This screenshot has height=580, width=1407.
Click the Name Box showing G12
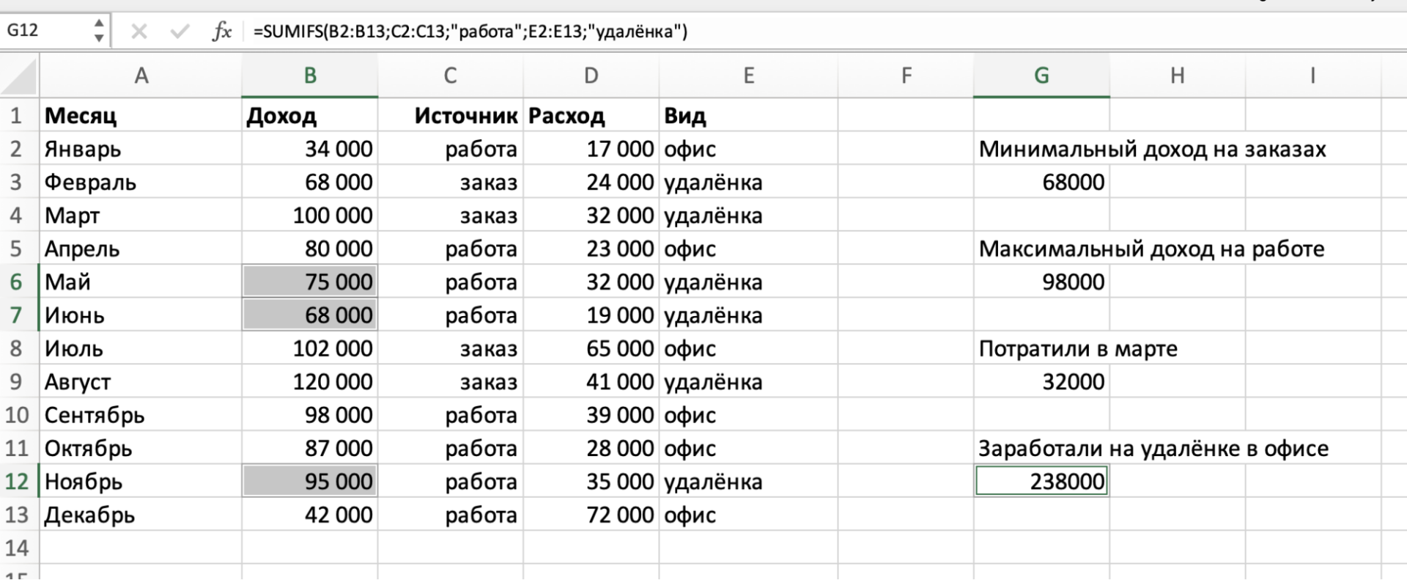[44, 31]
